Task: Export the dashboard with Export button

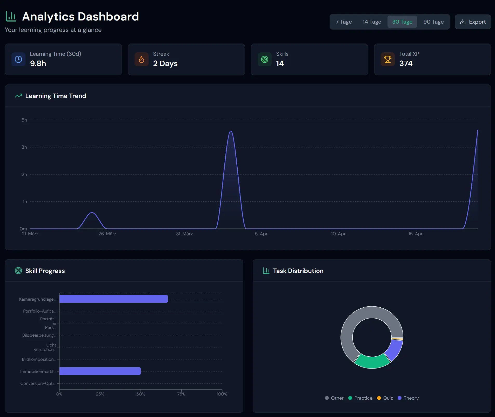Action: click(473, 22)
